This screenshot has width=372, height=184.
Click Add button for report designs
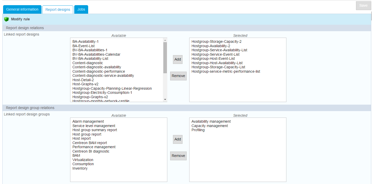pos(178,59)
